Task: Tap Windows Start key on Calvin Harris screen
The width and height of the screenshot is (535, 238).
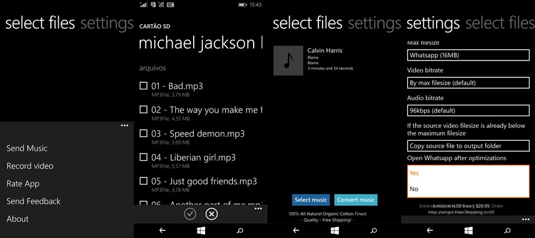Action: pyautogui.click(x=335, y=230)
